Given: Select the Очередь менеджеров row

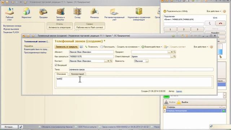Looking at the screenshot, I should tap(194, 111).
